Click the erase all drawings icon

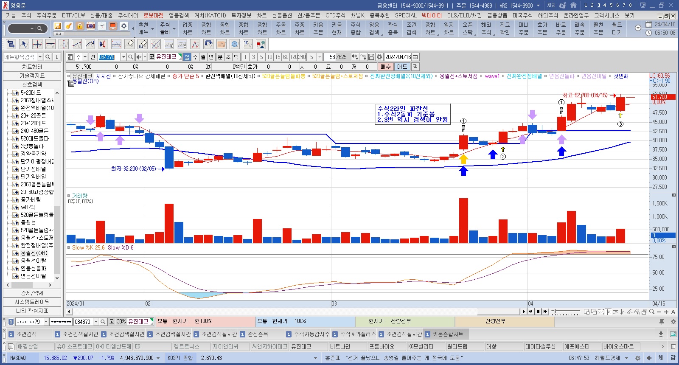[143, 44]
